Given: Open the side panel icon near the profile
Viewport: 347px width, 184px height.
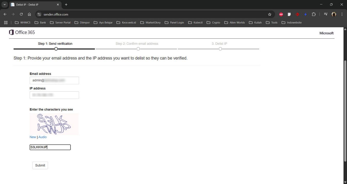Looking at the screenshot, I should click(326, 14).
